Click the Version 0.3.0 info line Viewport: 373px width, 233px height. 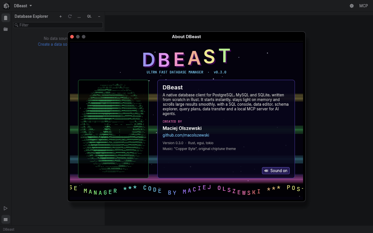188,143
